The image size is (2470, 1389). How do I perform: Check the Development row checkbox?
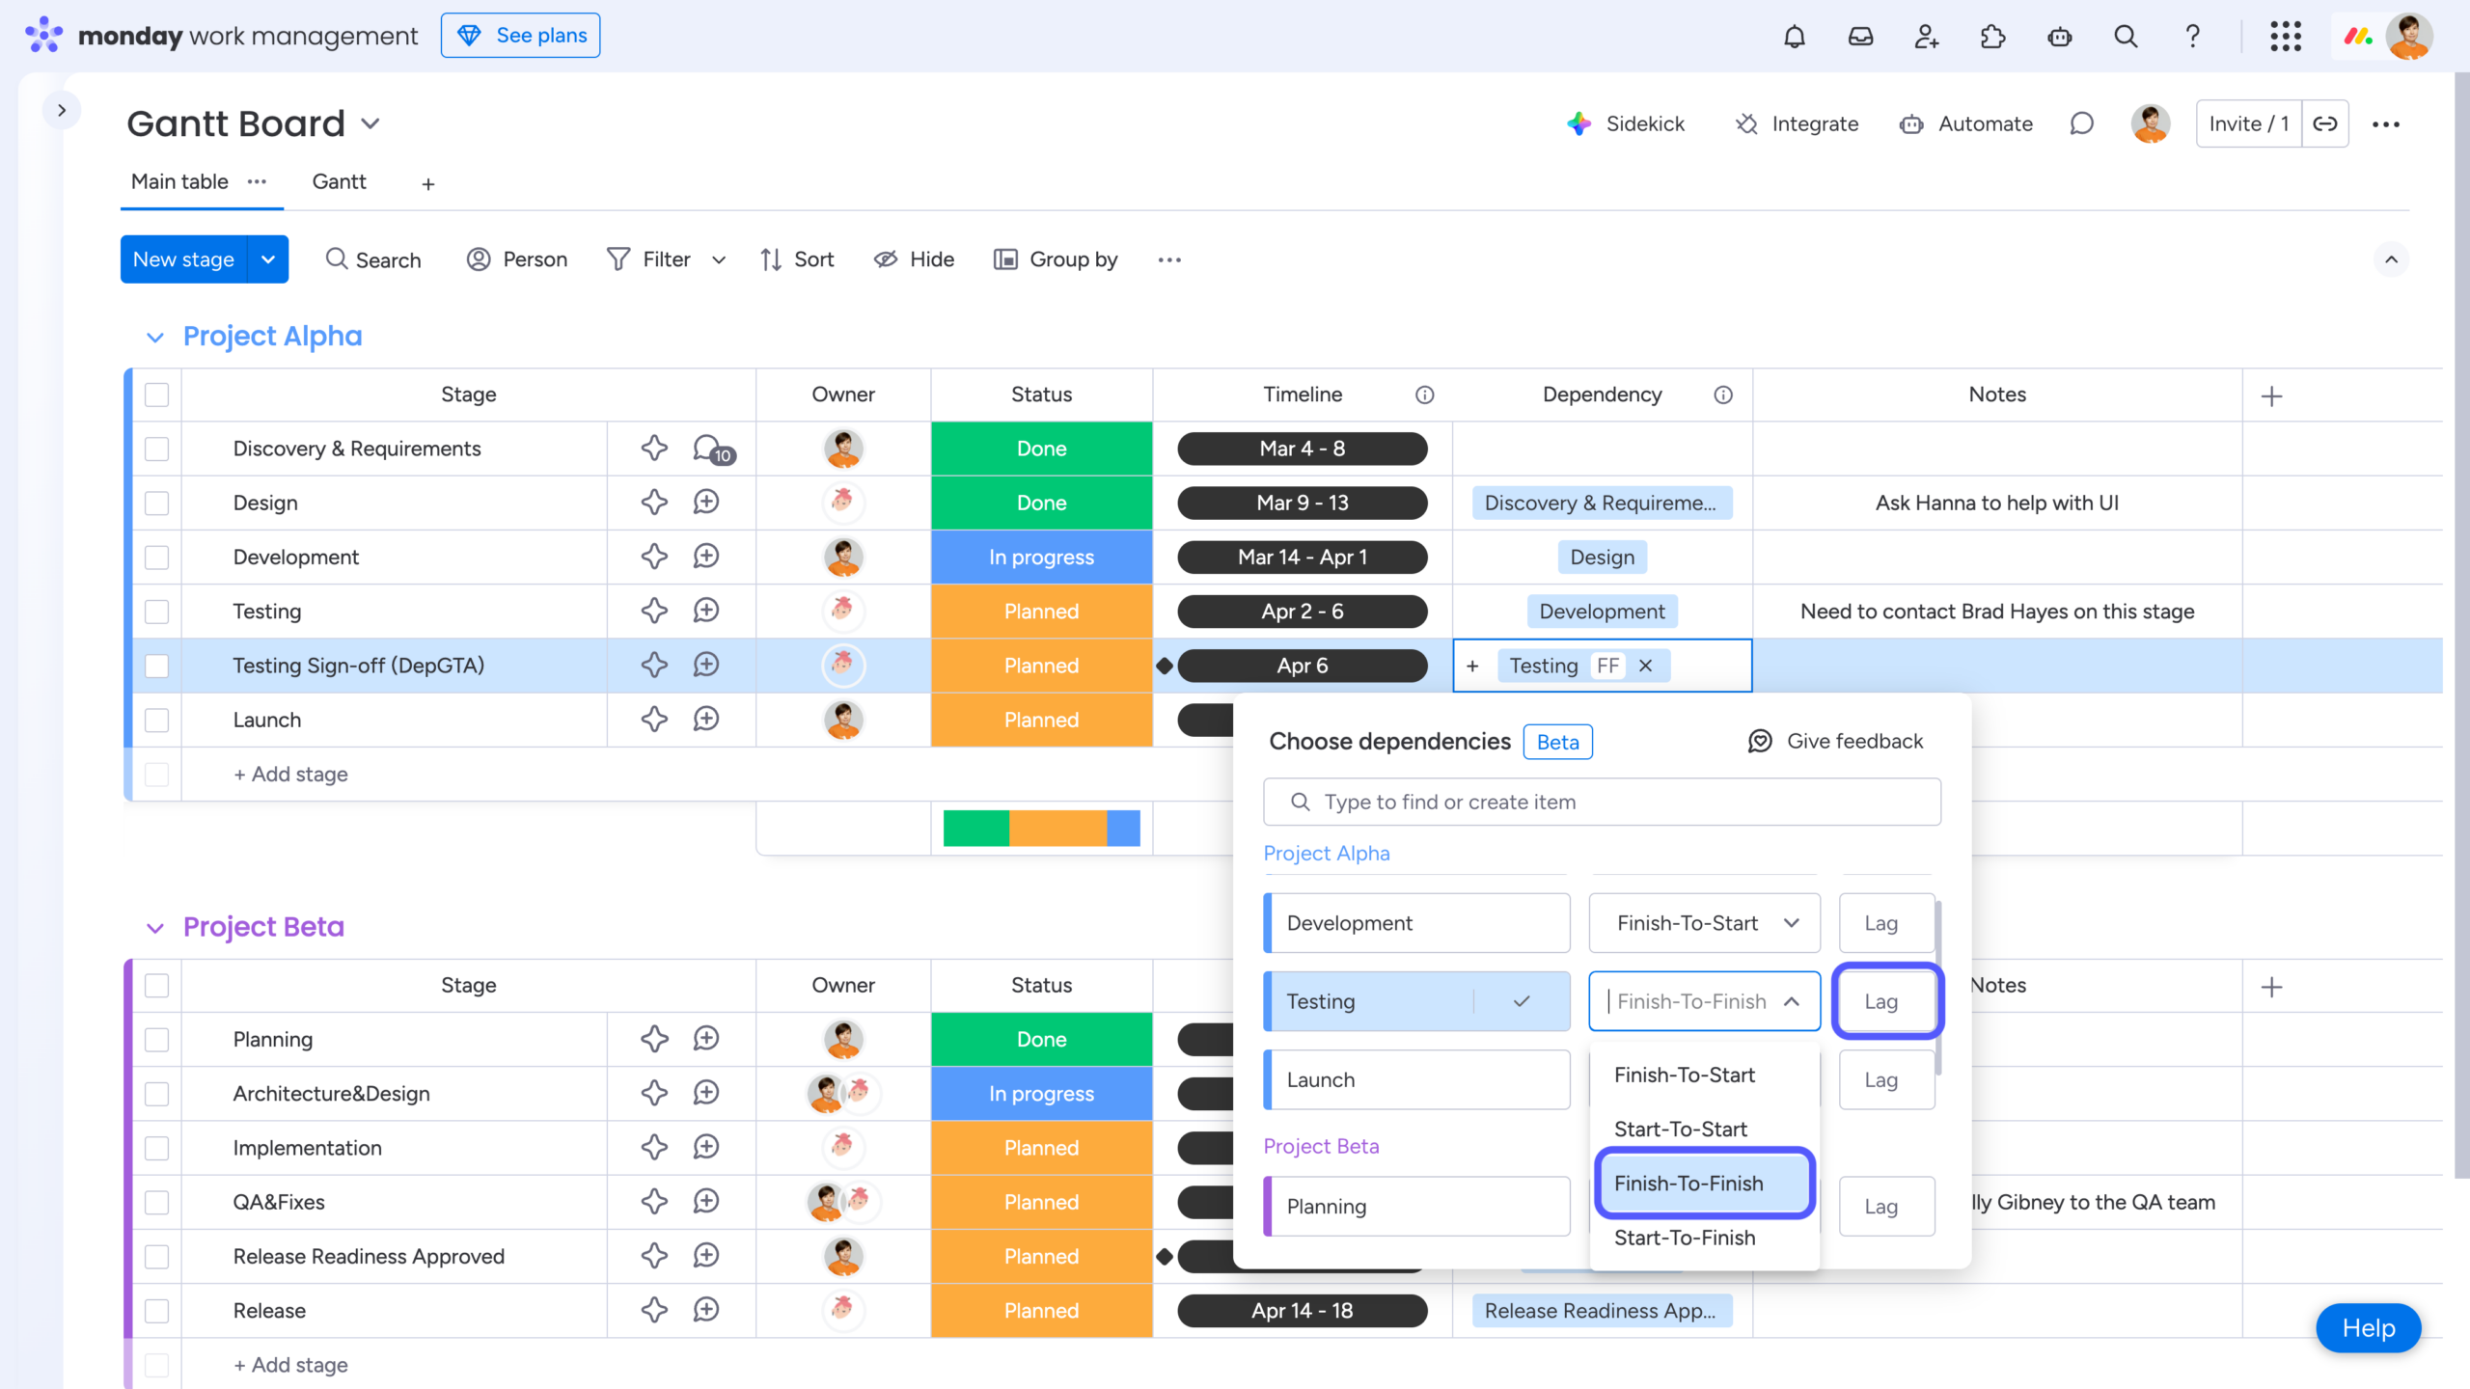click(x=155, y=557)
